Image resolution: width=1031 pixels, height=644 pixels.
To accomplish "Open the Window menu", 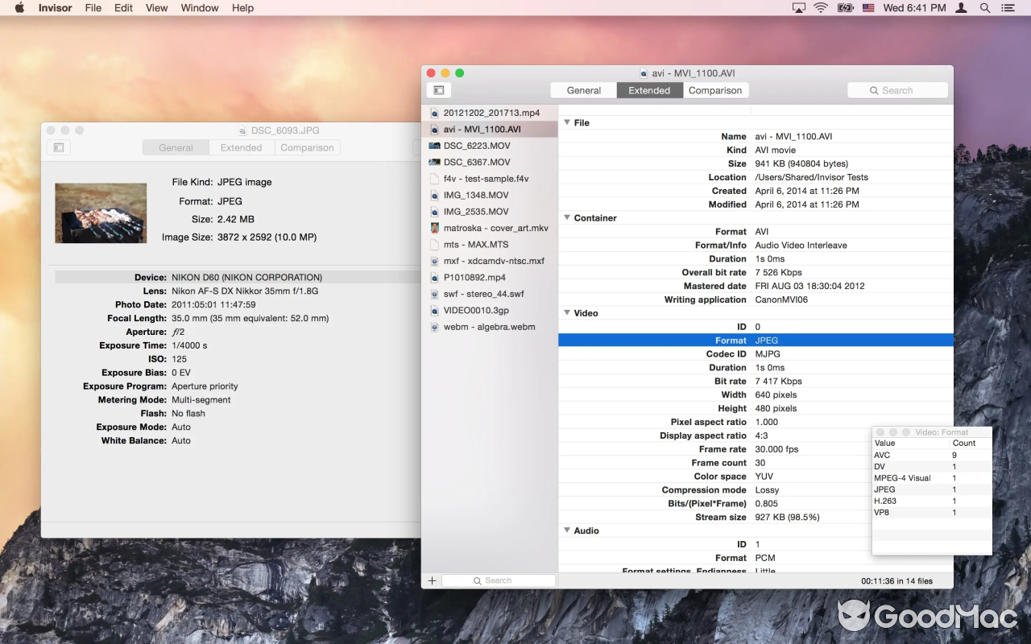I will [199, 8].
